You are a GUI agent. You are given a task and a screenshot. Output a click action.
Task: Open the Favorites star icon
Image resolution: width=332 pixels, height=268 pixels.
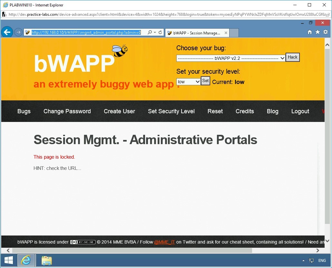pos(317,32)
